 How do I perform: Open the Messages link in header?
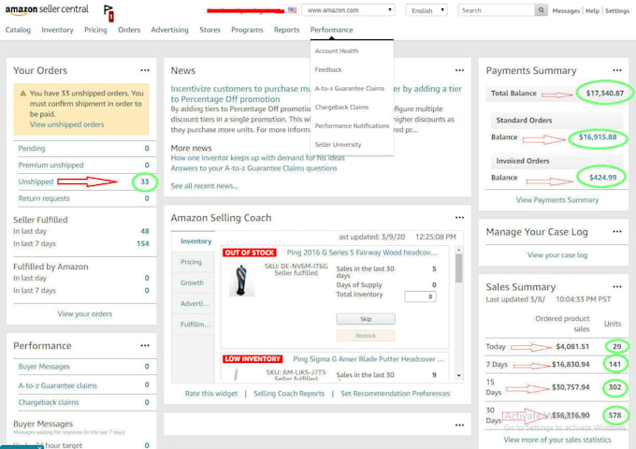point(566,11)
